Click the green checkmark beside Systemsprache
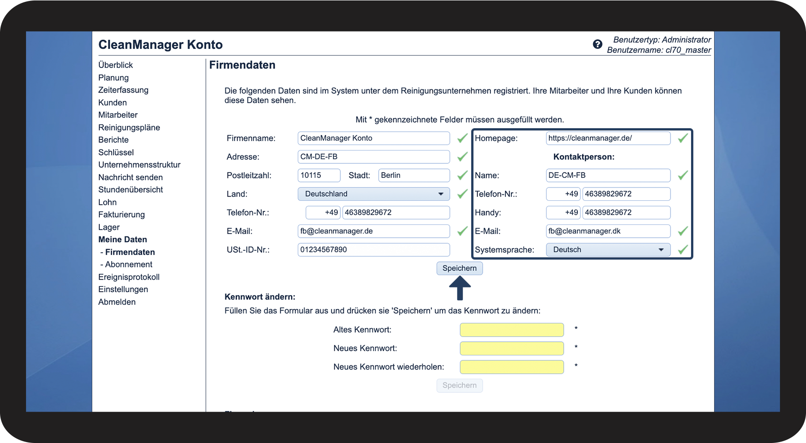806x443 pixels. coord(683,250)
